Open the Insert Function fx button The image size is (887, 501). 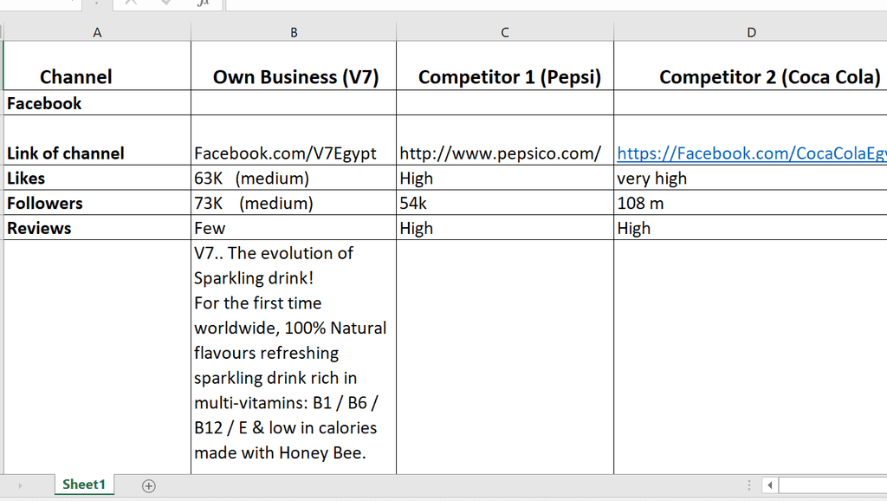(203, 3)
